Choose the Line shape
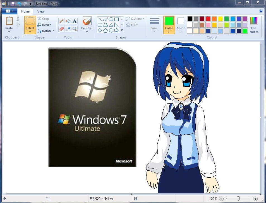 tap(100, 19)
